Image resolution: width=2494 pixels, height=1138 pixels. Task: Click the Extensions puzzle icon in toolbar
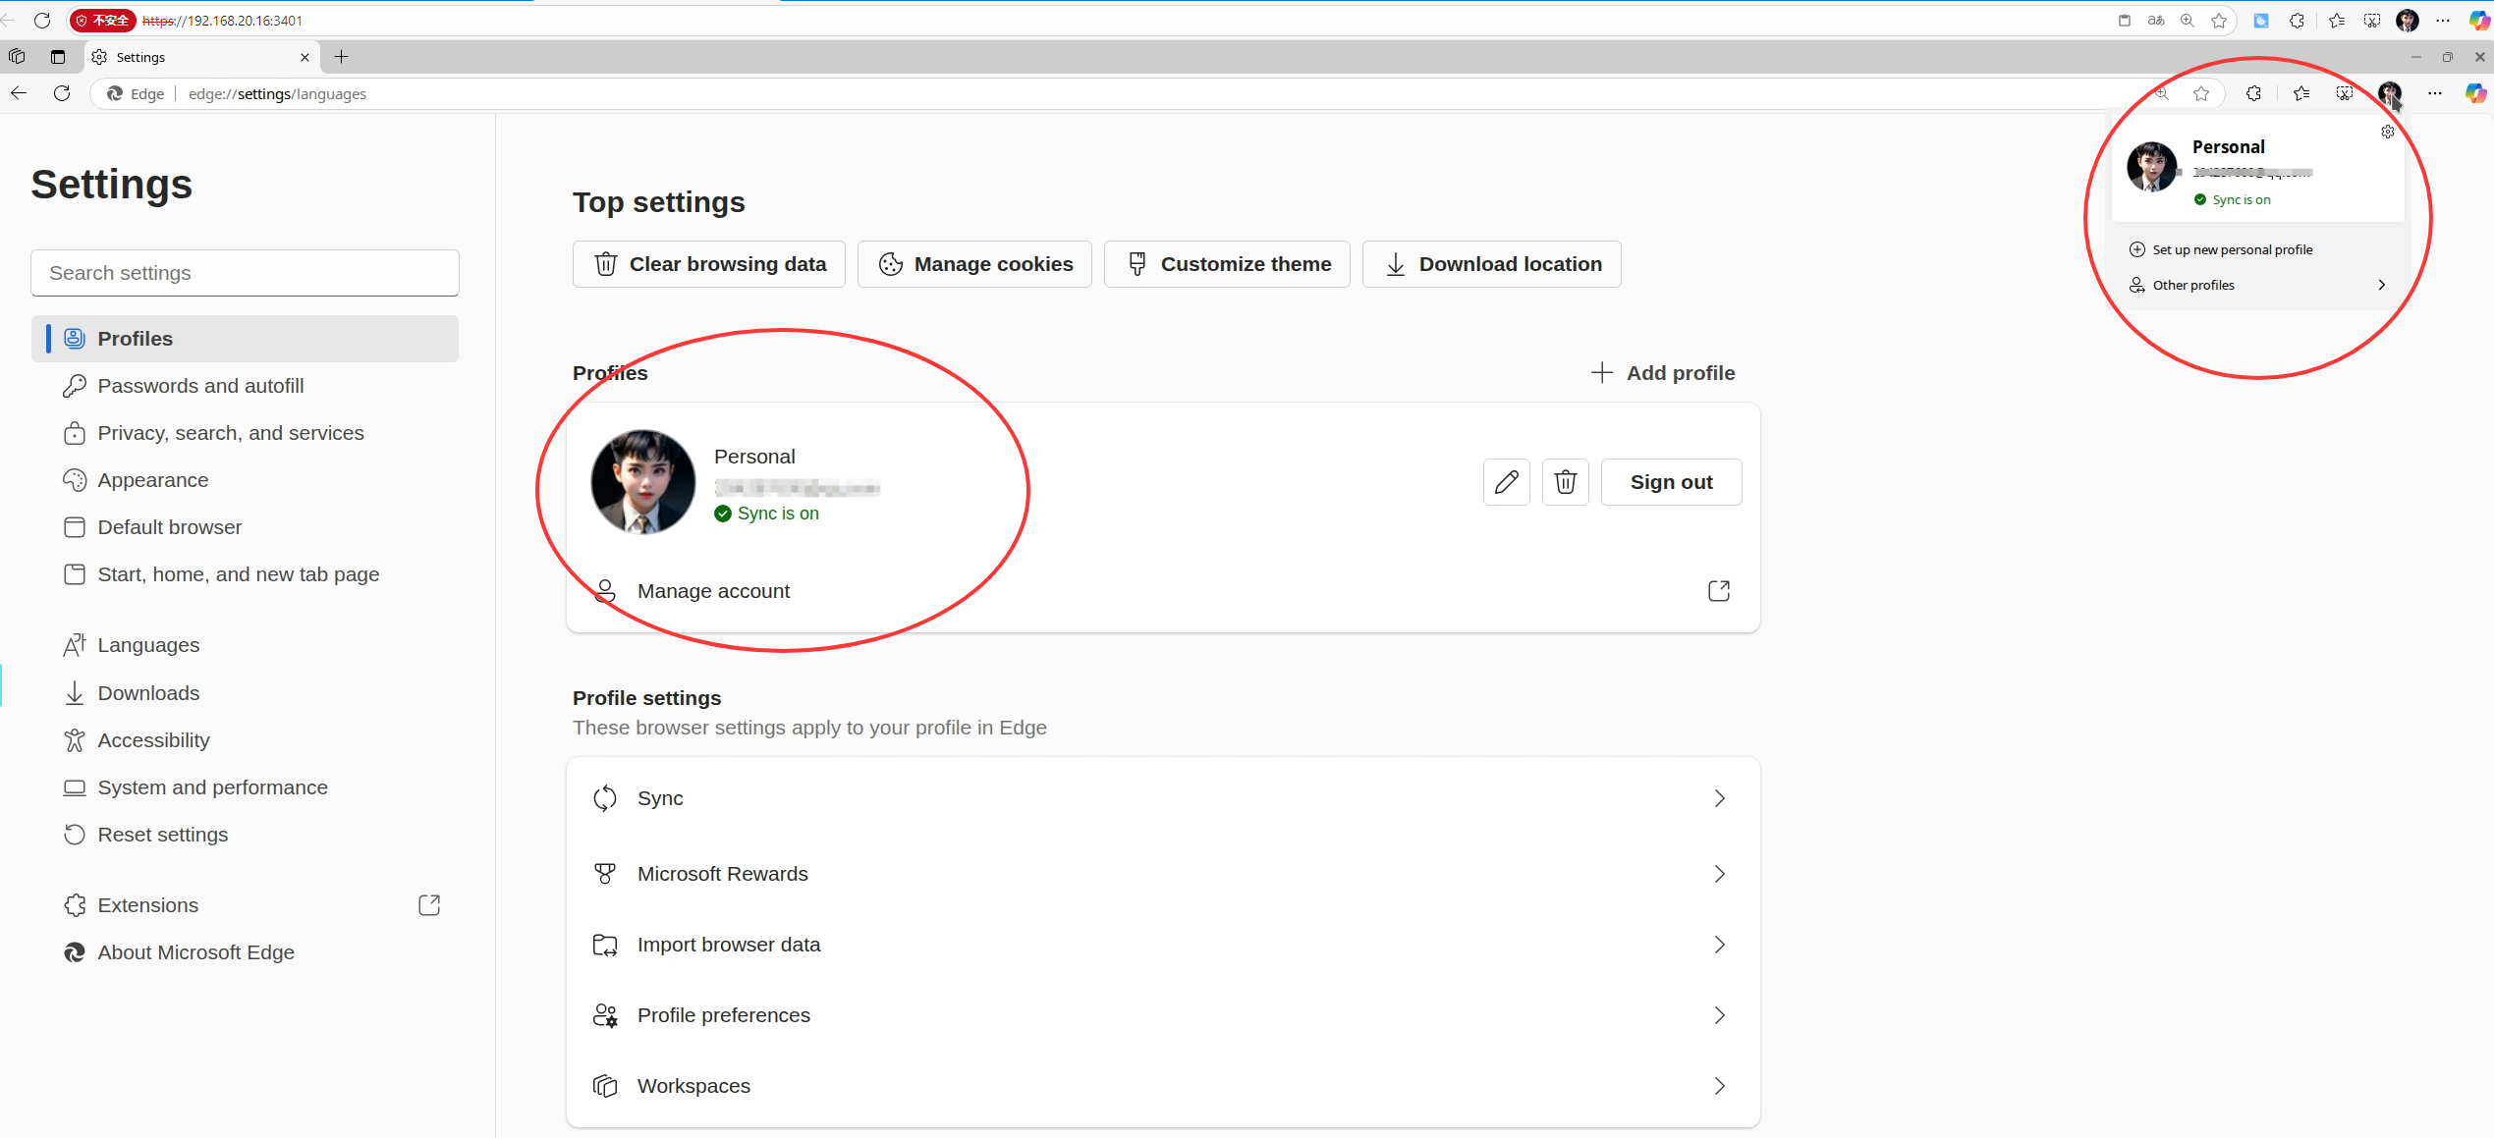(2253, 93)
